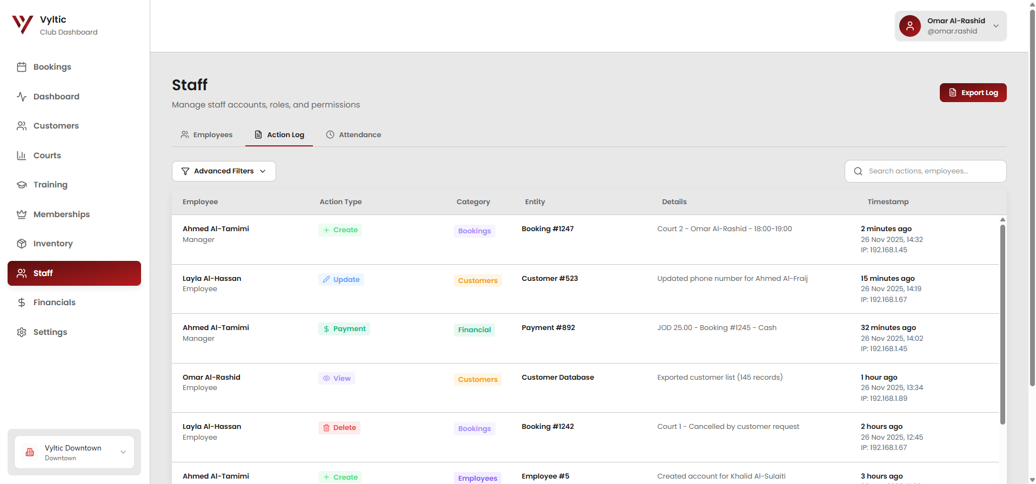Click the search actions input field
The image size is (1036, 484).
pyautogui.click(x=932, y=171)
